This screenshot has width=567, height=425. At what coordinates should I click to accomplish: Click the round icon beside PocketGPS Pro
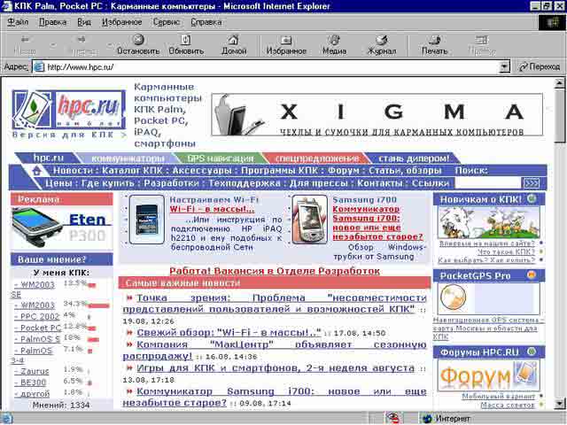point(532,275)
